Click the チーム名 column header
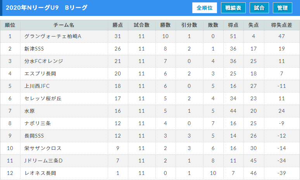This screenshot has height=180, width=300. click(x=64, y=25)
